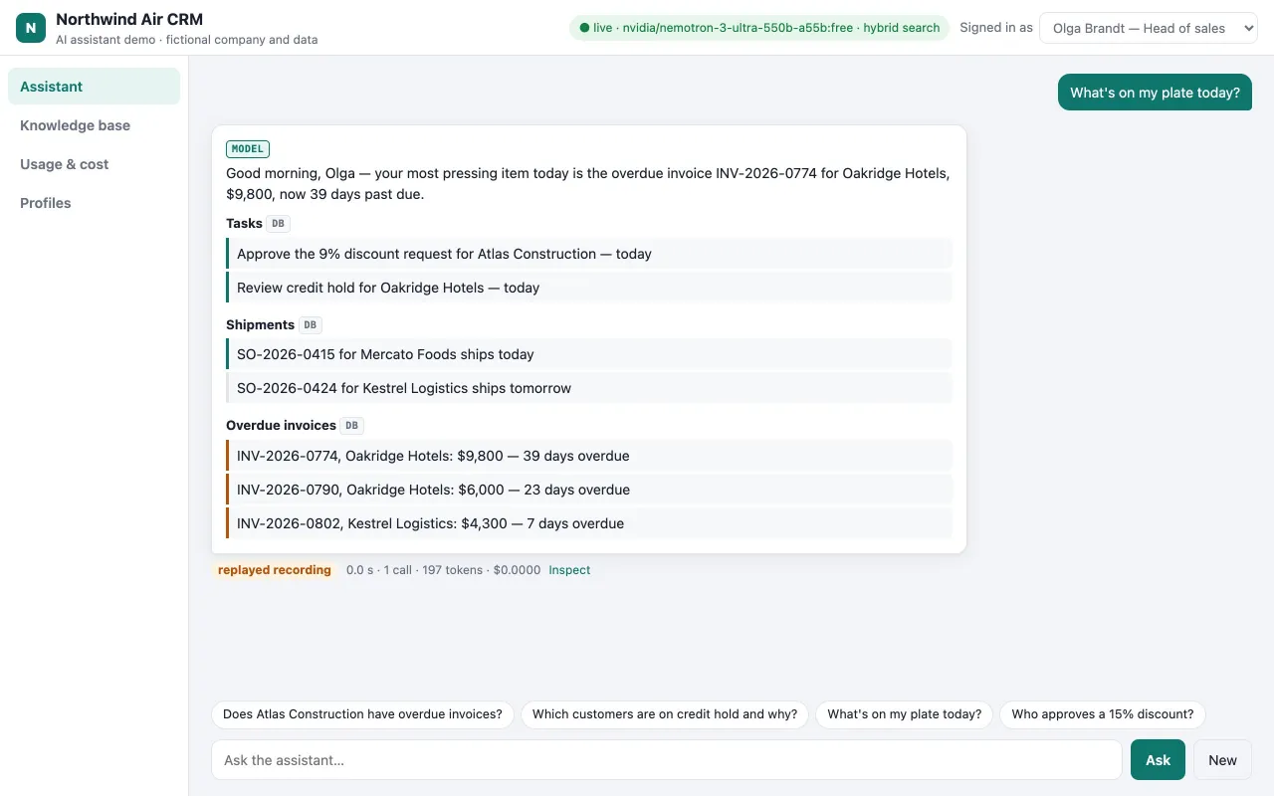Open the Signed in as user dropdown
Image resolution: width=1274 pixels, height=796 pixels.
click(1149, 28)
